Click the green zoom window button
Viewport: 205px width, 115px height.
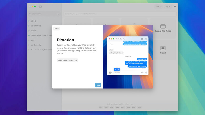click(35, 7)
